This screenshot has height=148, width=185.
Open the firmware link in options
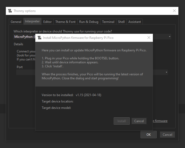coord(160,121)
